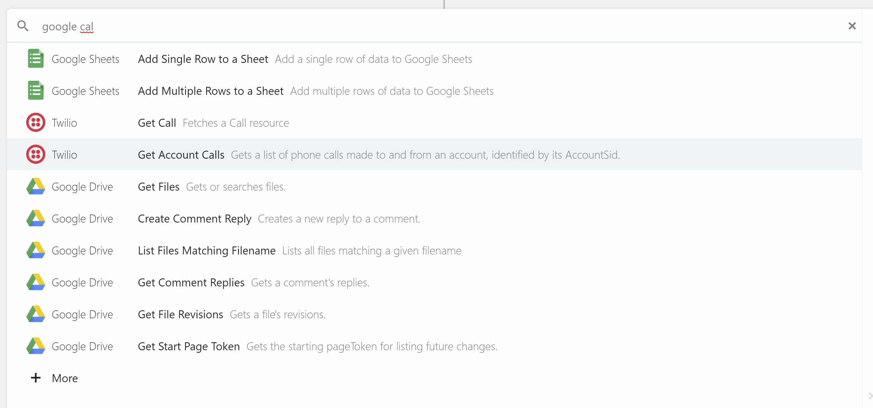Screen dimensions: 873x408
Task: Click Google Drive icon for List Files Matching Filename
Action: (x=35, y=250)
